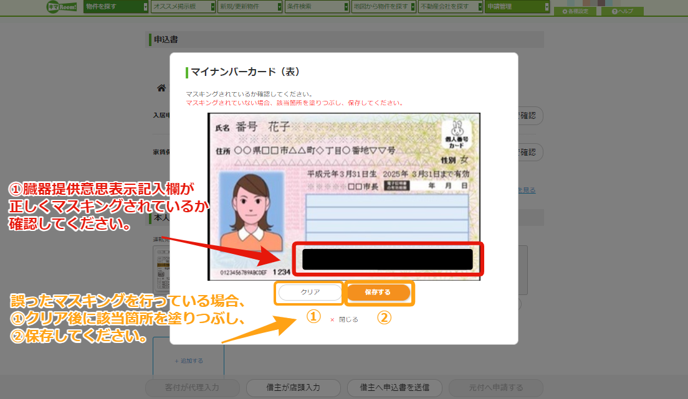Click the masked My Number card image

(344, 197)
